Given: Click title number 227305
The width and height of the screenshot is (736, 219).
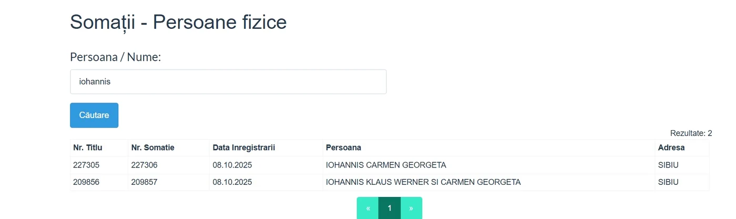Looking at the screenshot, I should pyautogui.click(x=86, y=165).
